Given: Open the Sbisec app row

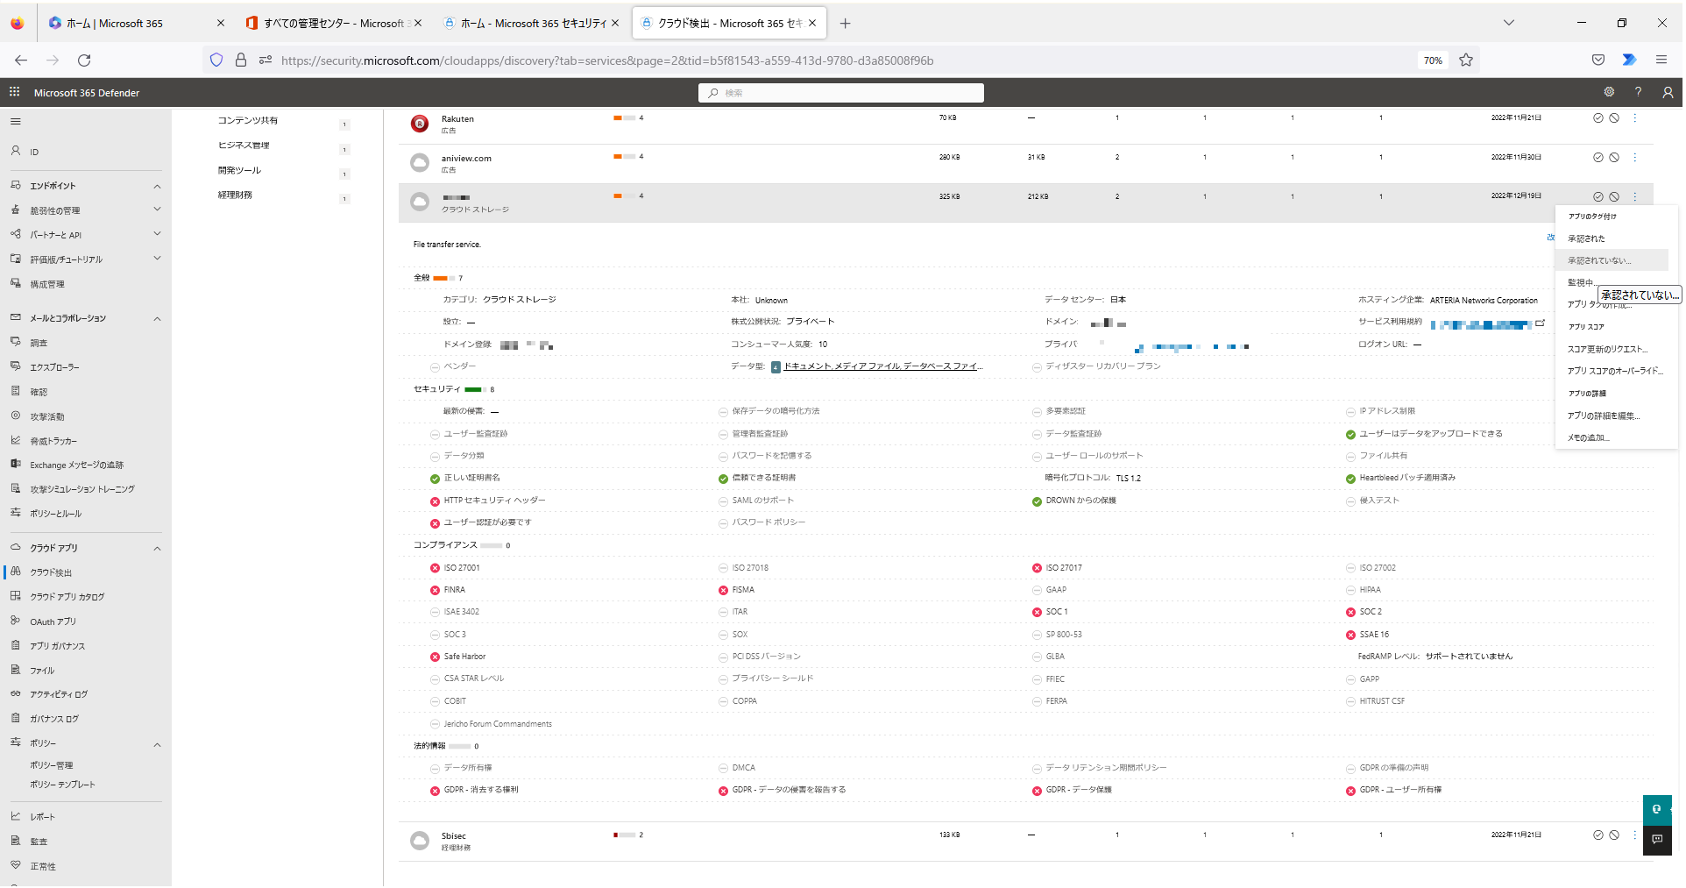Looking at the screenshot, I should (x=1026, y=842).
